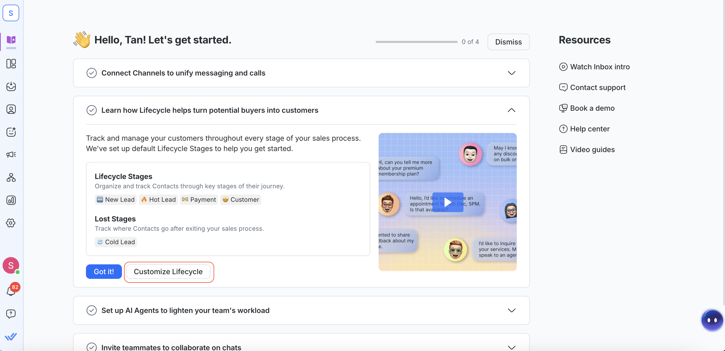Toggle the Connect Channels completion checkmark

(91, 73)
